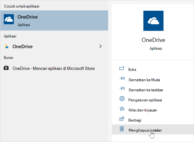The height and width of the screenshot is (142, 194).
Task: Open the OneDrive folder result
Action: click(54, 47)
